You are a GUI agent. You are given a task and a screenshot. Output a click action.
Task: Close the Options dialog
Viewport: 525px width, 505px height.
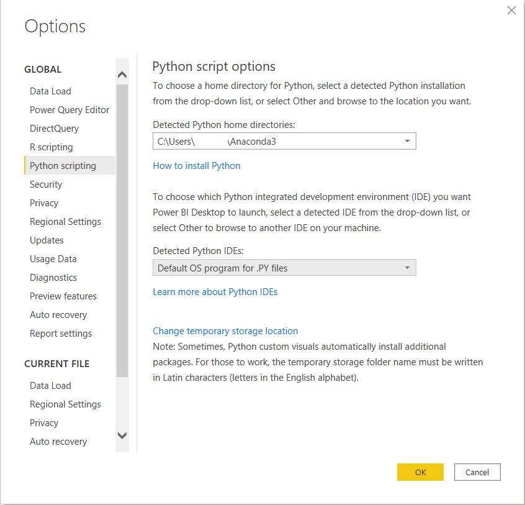pyautogui.click(x=511, y=10)
